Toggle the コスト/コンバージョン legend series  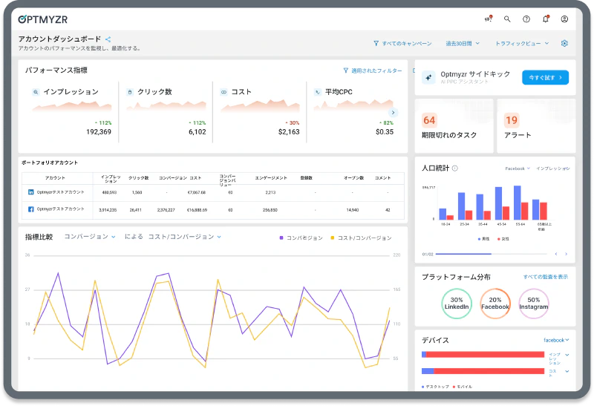(x=361, y=238)
